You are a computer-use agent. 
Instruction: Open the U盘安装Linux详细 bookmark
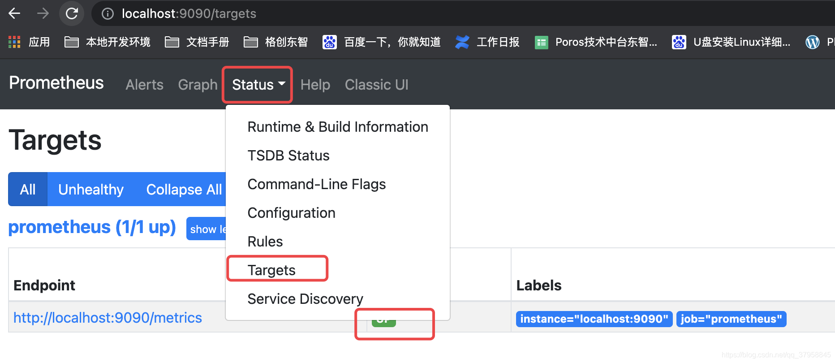[x=732, y=42]
